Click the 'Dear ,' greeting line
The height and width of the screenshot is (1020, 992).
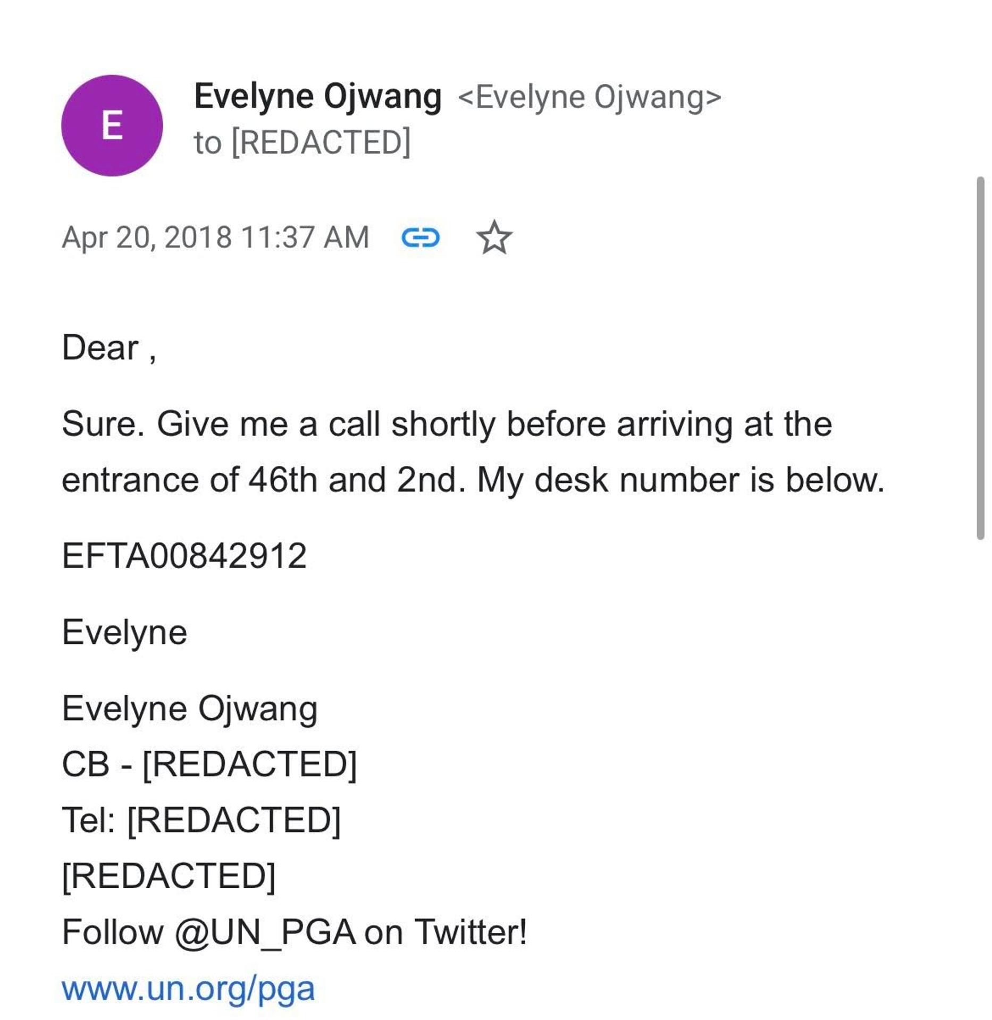point(109,348)
